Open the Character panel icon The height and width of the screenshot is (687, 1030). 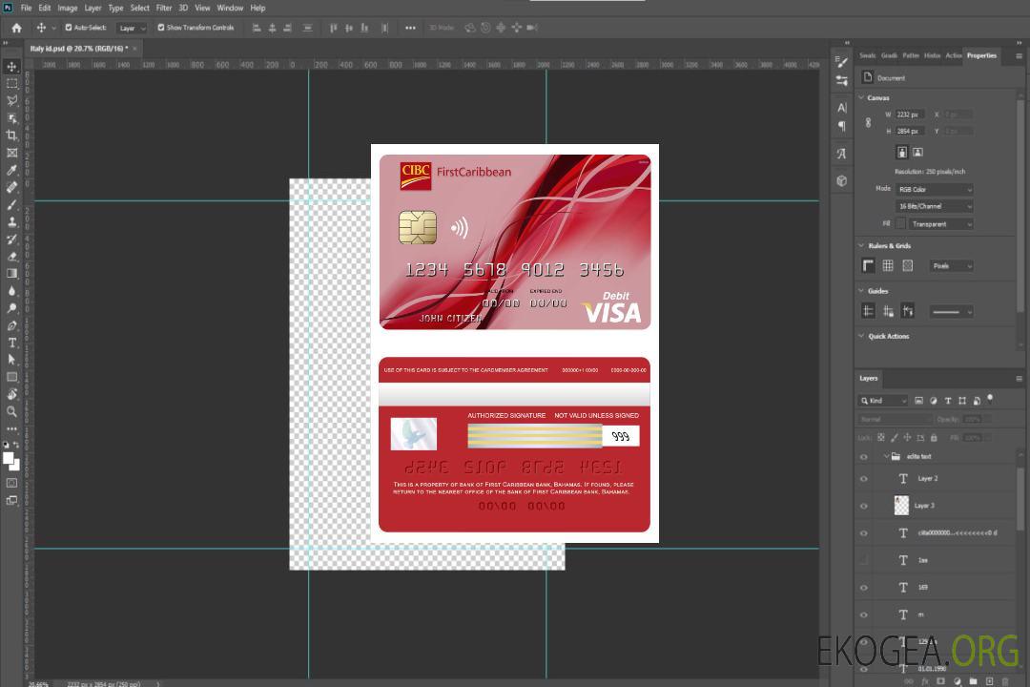coord(841,107)
